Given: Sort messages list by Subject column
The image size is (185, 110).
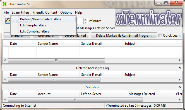Looking at the screenshot, I should click(153, 44).
